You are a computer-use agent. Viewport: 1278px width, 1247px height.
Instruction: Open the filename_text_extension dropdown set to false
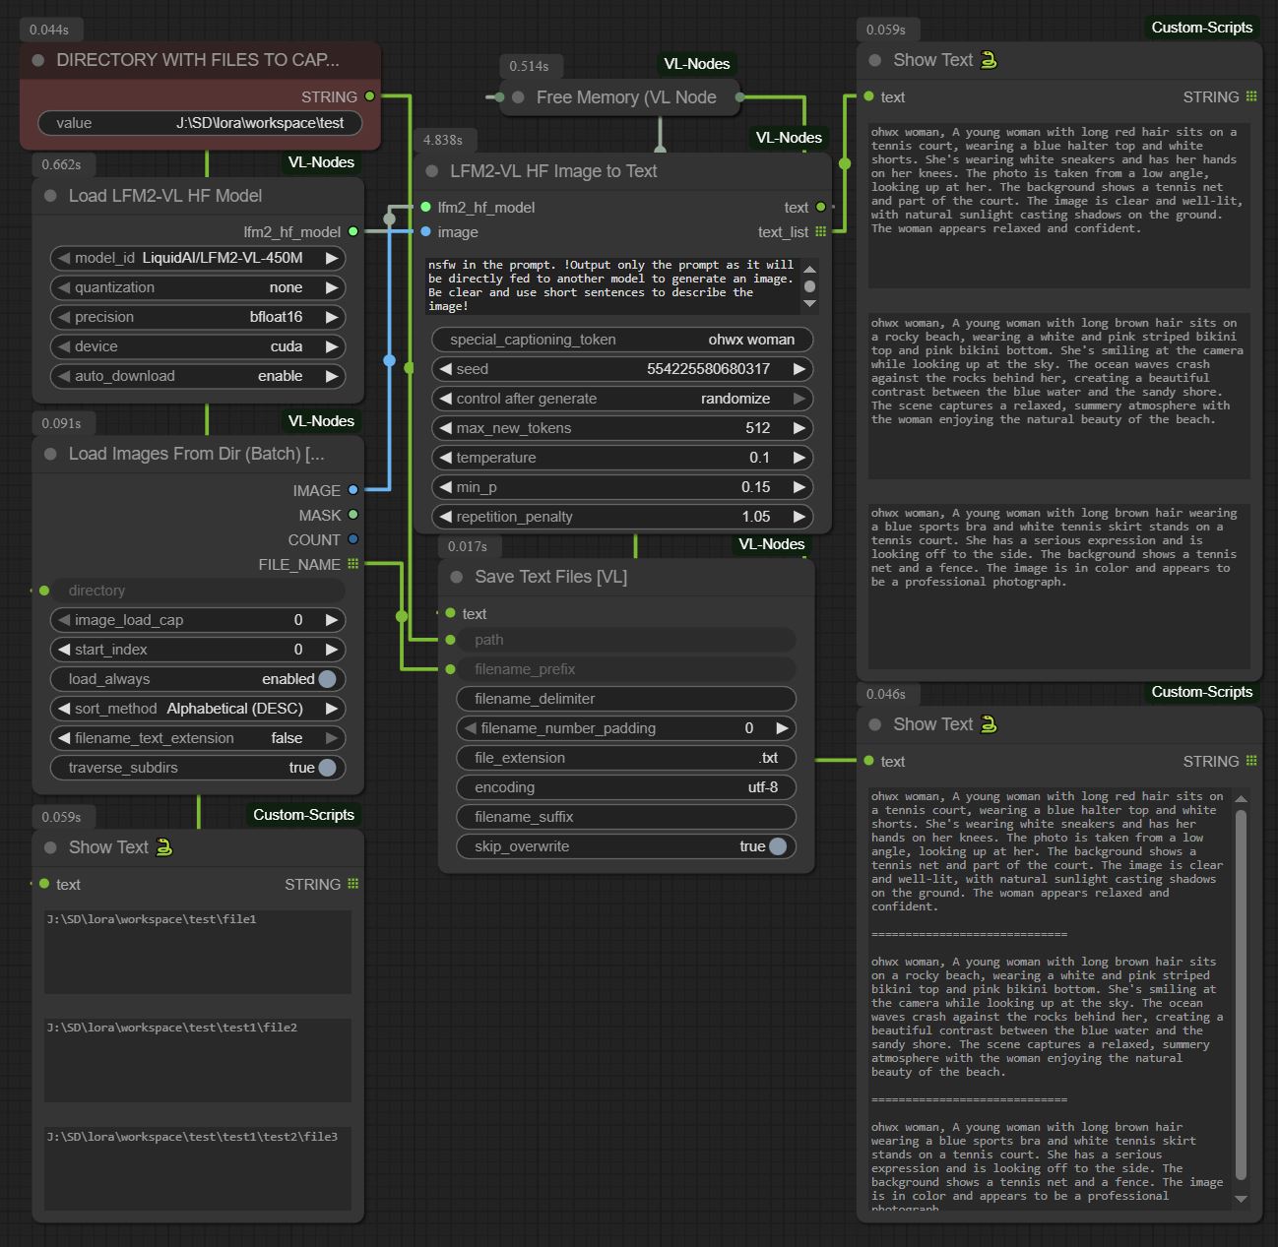[198, 738]
